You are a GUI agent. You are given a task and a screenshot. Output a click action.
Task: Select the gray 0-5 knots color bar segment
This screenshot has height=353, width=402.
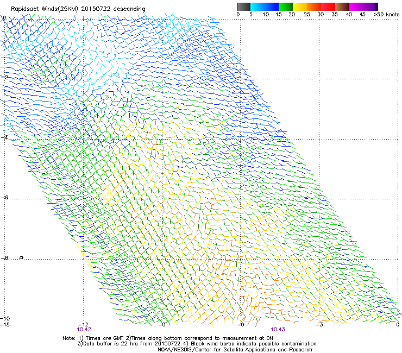(243, 7)
